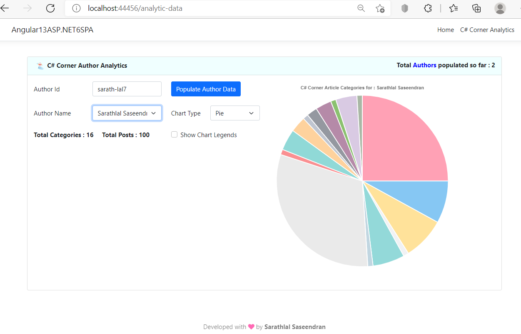Image resolution: width=521 pixels, height=334 pixels.
Task: Click the Author Id text field
Action: [x=127, y=89]
